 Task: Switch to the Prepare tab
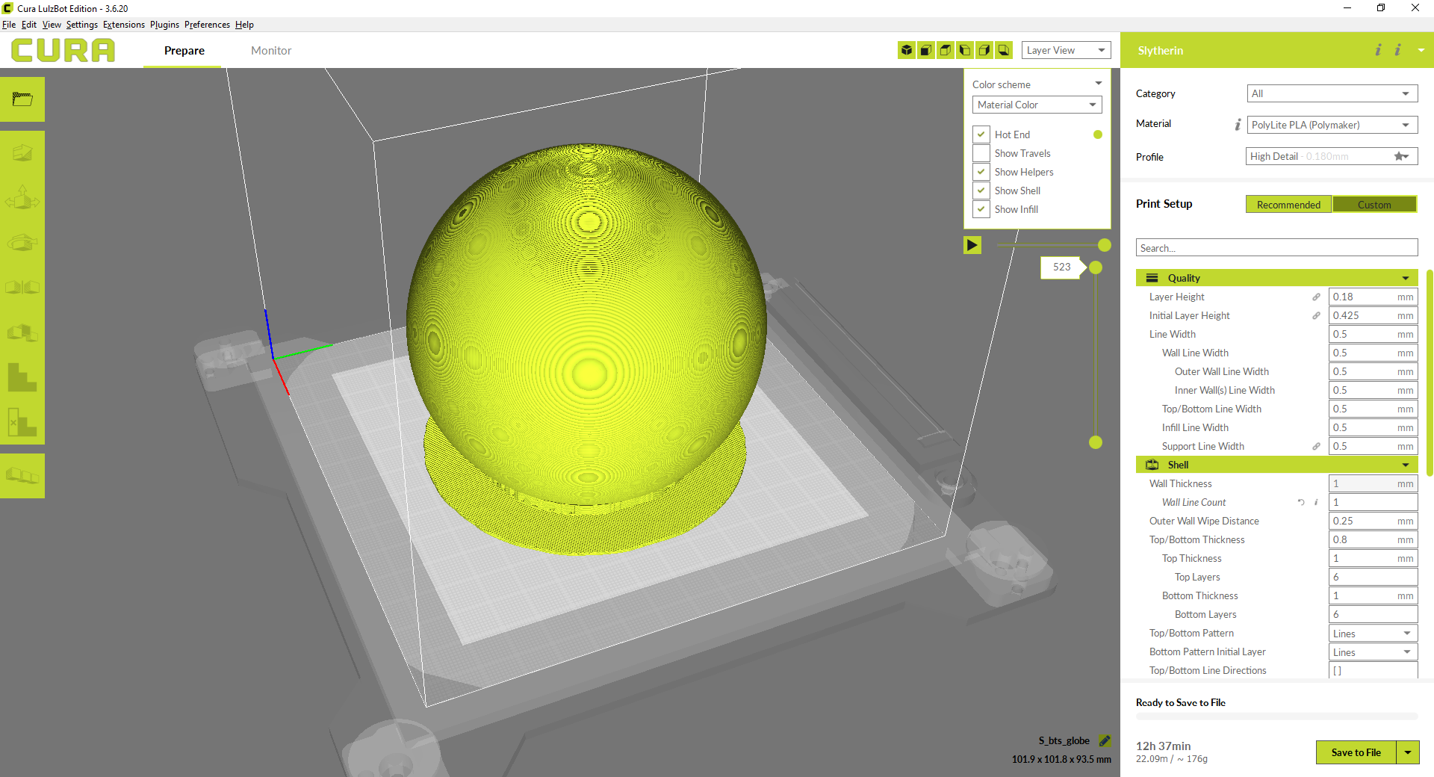(x=184, y=50)
